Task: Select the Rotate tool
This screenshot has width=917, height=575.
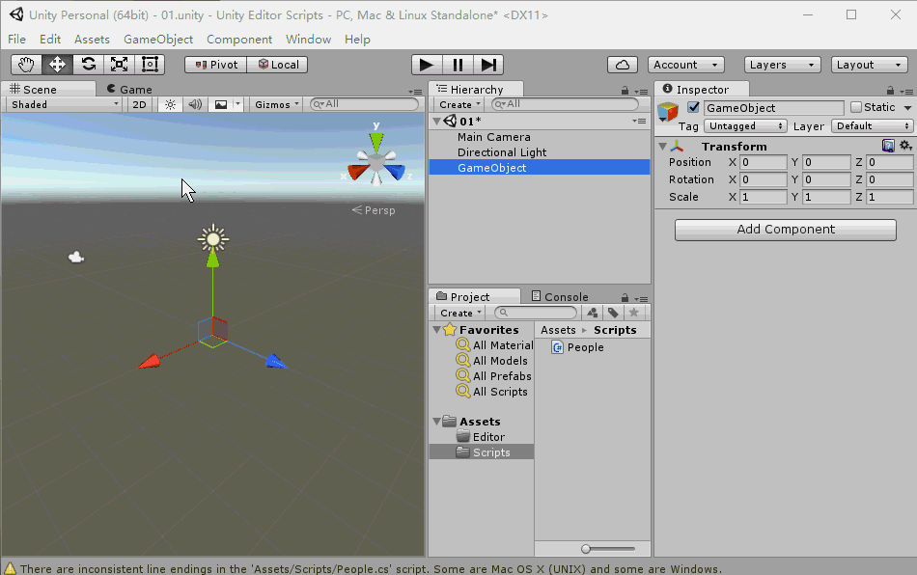Action: [88, 65]
